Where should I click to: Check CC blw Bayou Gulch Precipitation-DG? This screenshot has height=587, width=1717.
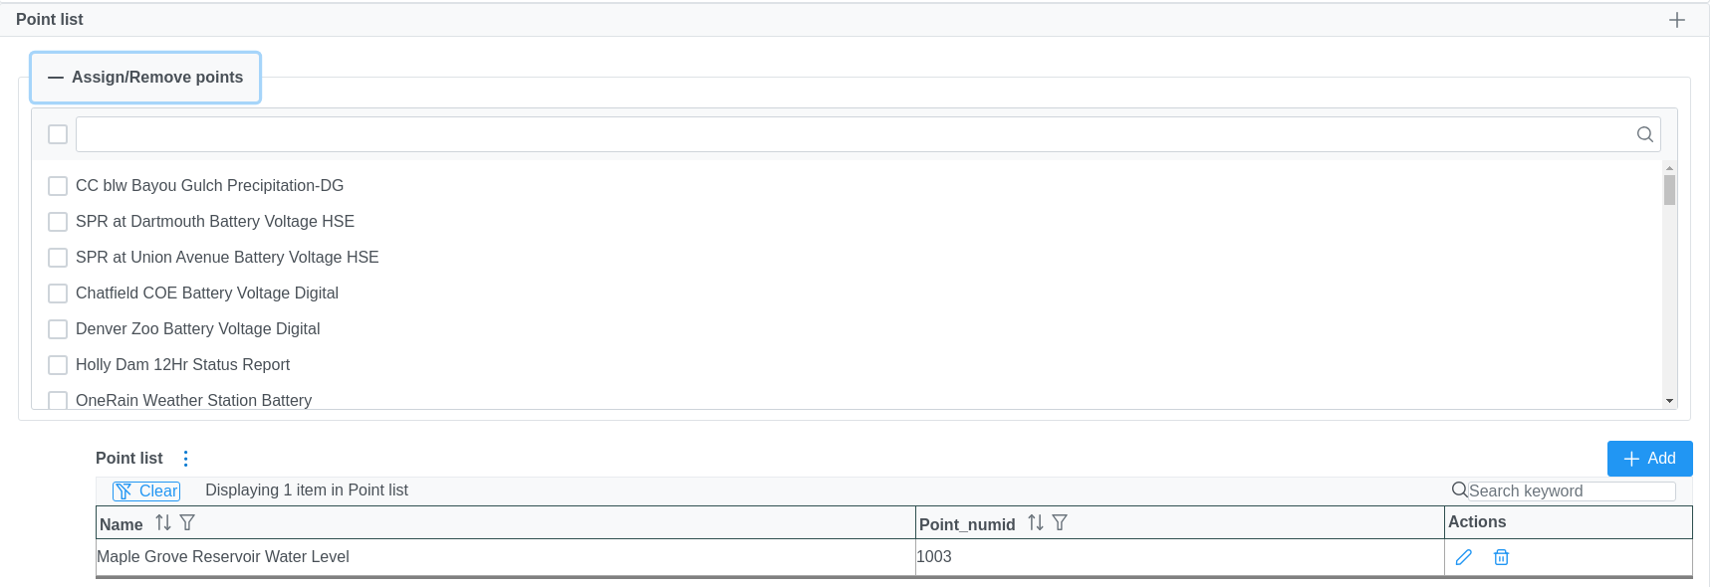point(58,186)
